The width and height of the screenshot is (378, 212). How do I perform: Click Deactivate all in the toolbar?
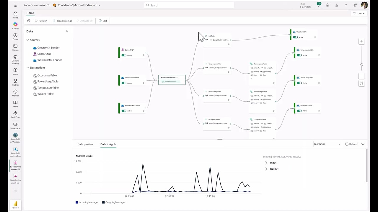tap(62, 21)
